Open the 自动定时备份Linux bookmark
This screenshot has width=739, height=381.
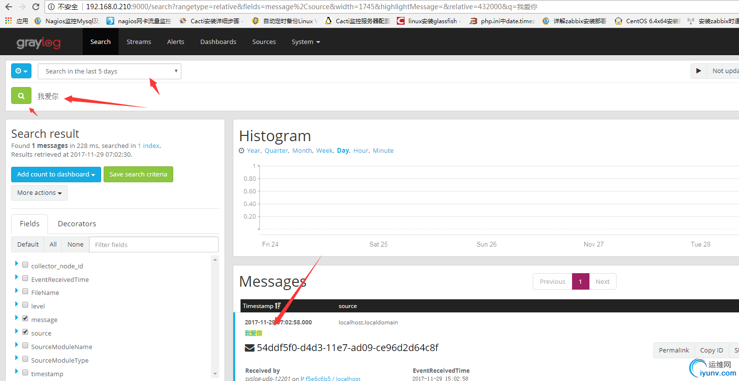[284, 21]
